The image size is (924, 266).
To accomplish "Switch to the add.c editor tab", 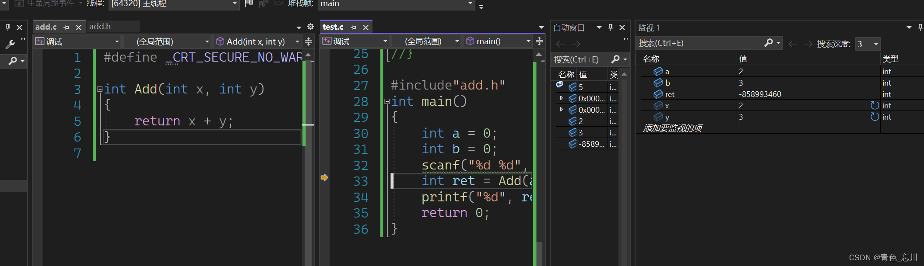I will (x=46, y=27).
